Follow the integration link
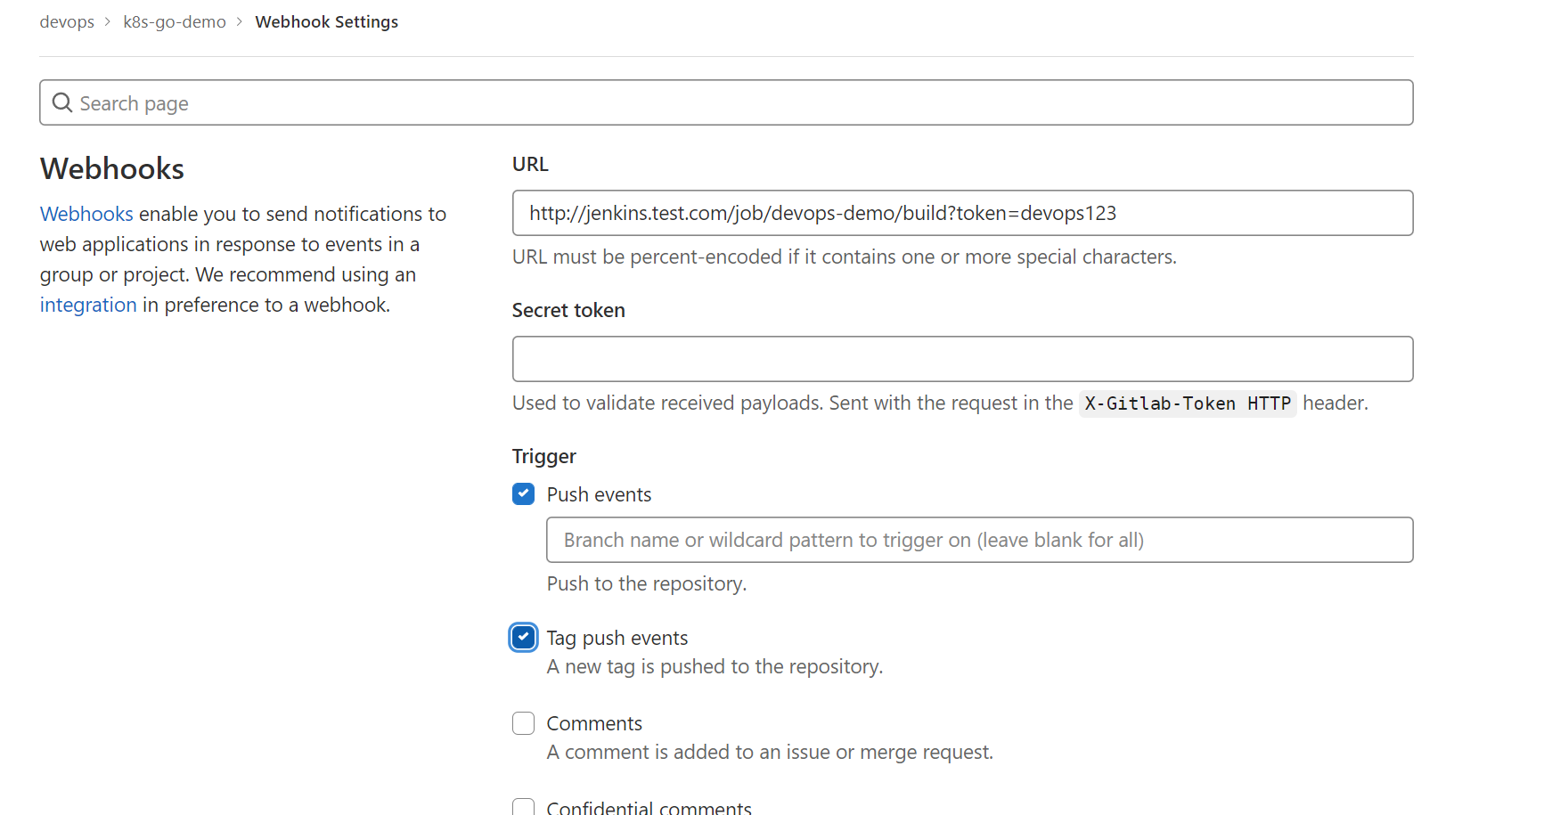This screenshot has height=815, width=1560. point(88,305)
